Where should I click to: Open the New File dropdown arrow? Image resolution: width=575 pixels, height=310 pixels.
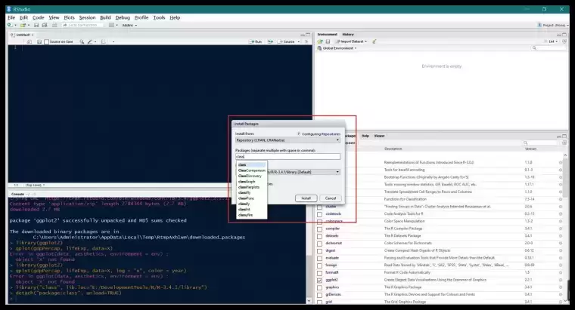click(x=15, y=25)
